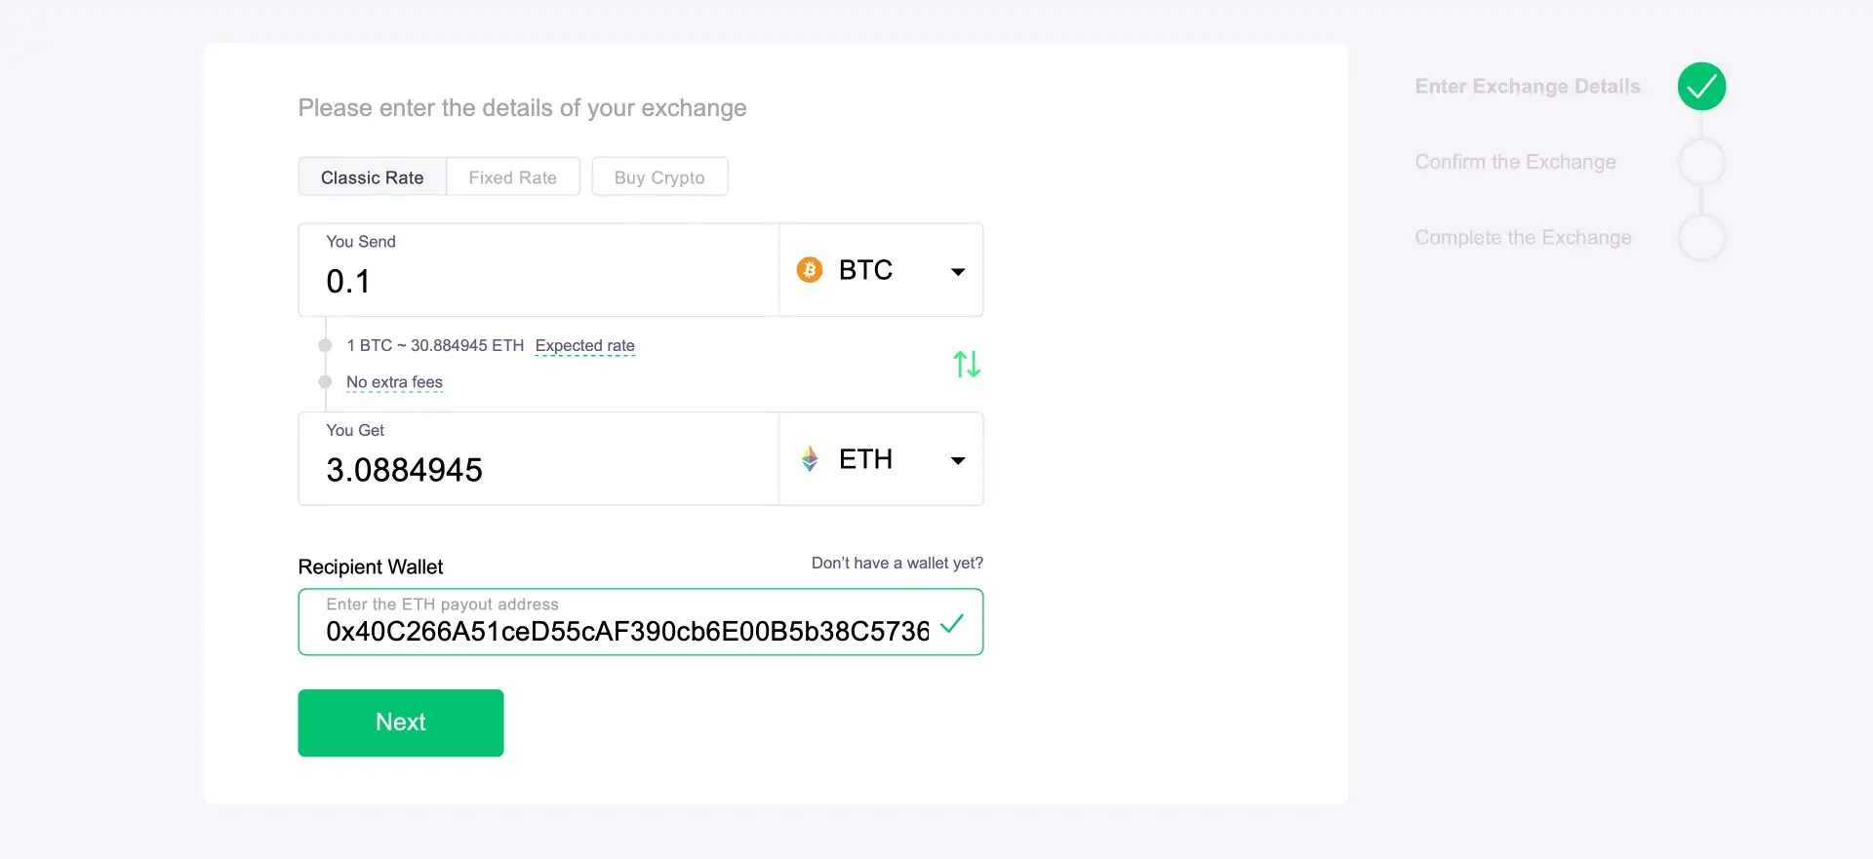
Task: Click the Complete the Exchange step circle
Action: [1701, 238]
